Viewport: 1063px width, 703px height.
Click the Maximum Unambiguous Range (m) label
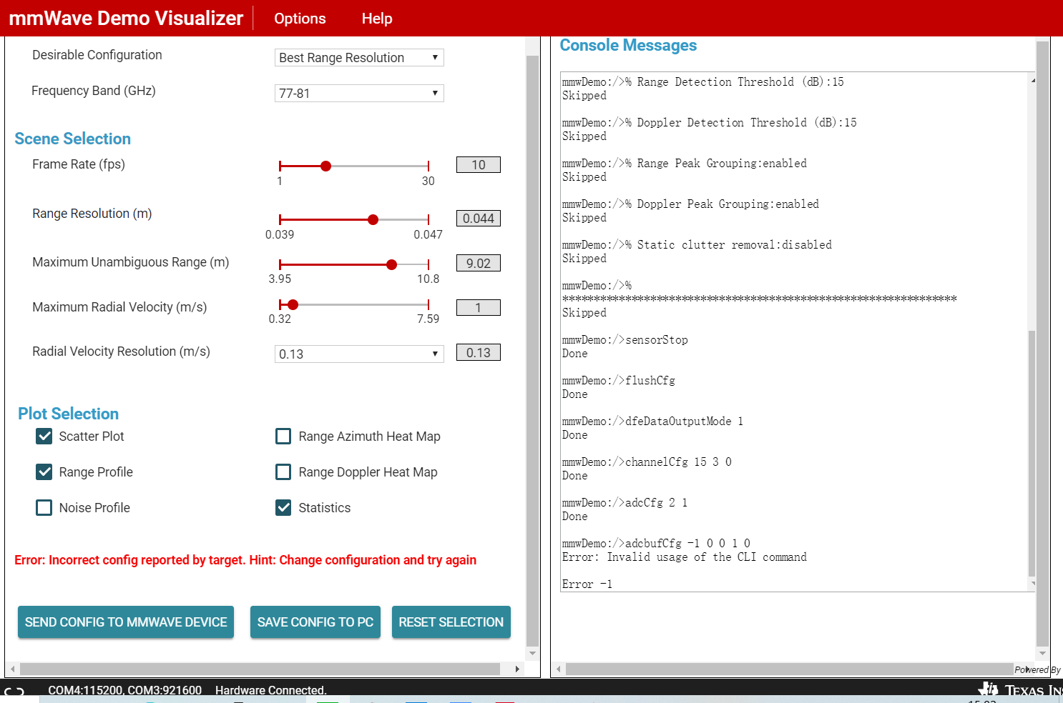point(131,262)
